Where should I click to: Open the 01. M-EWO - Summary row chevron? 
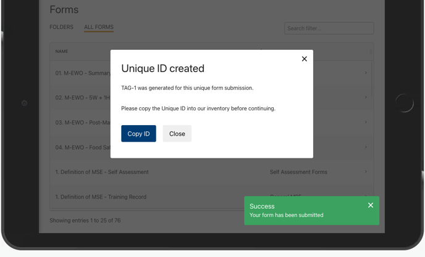pos(366,73)
